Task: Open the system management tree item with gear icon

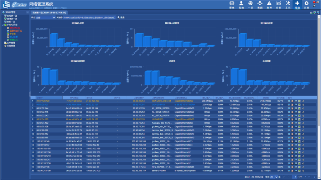Action: pyautogui.click(x=10, y=46)
